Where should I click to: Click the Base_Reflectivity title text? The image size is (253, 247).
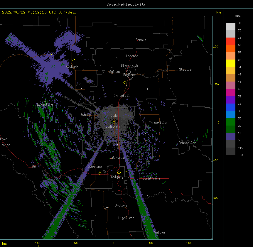pos(126,4)
